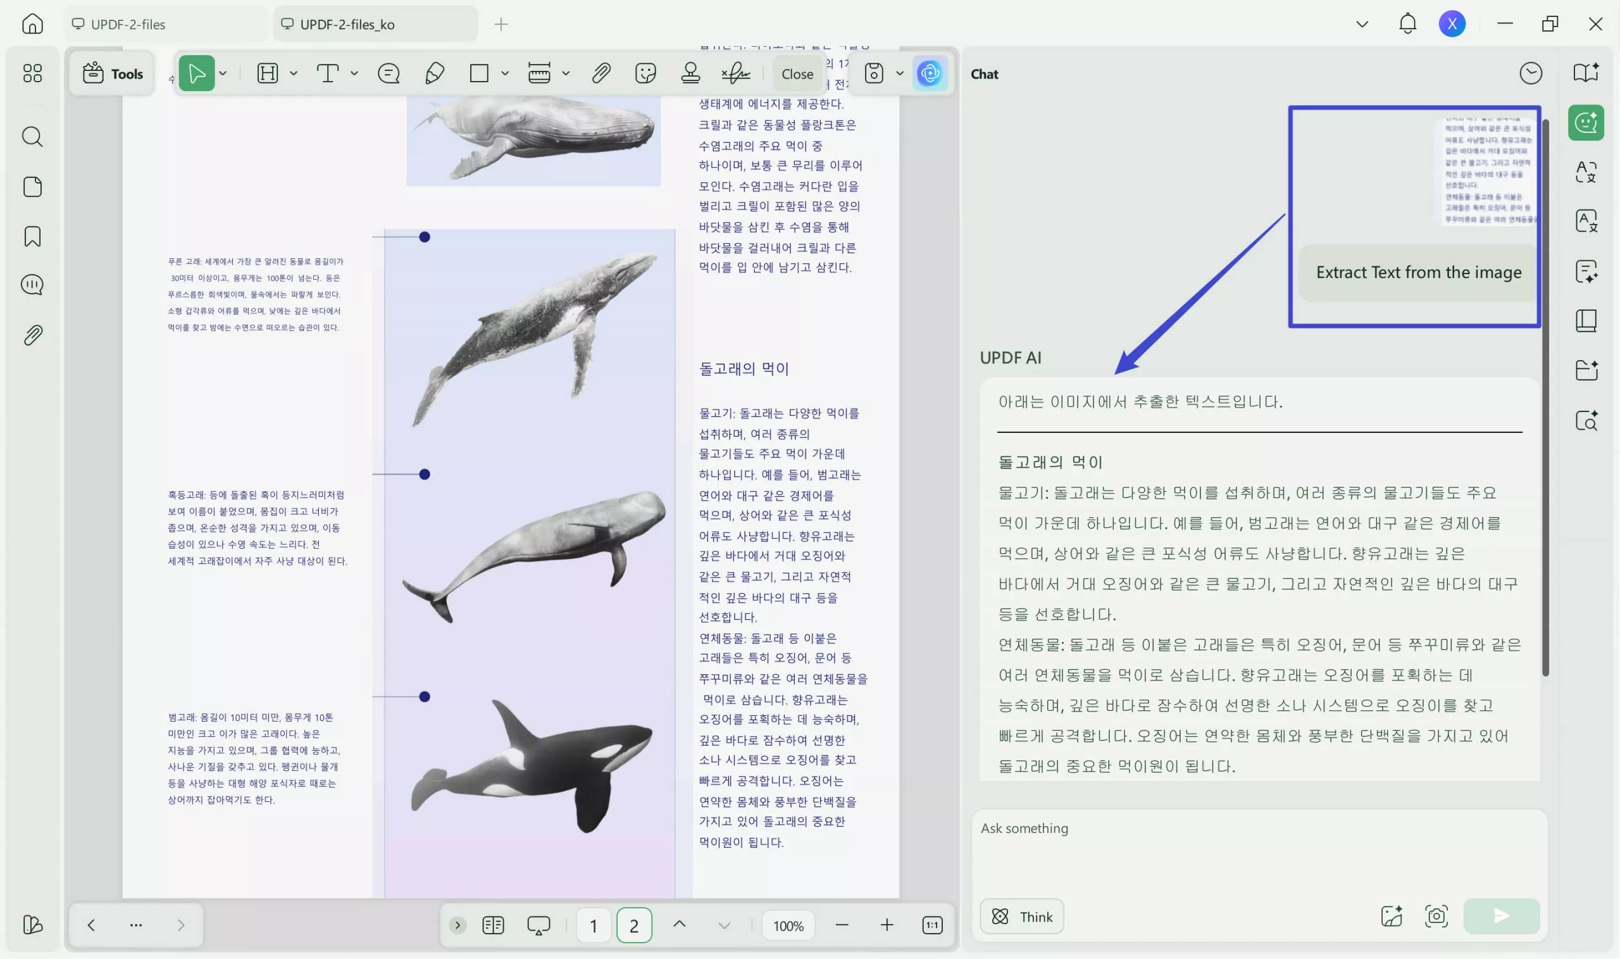Screen dimensions: 1620x959
Task: Open the home screen icon
Action: [x=32, y=24]
